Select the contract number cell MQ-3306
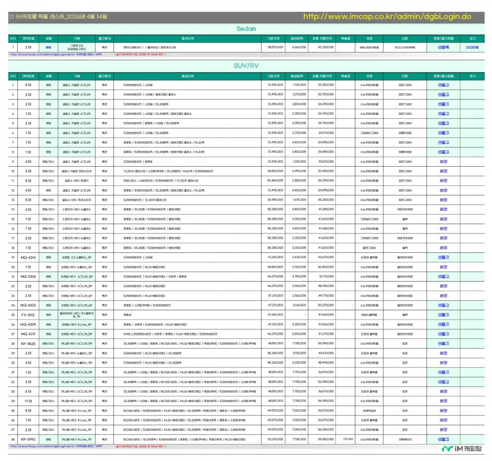492x461 pixels. coord(28,277)
